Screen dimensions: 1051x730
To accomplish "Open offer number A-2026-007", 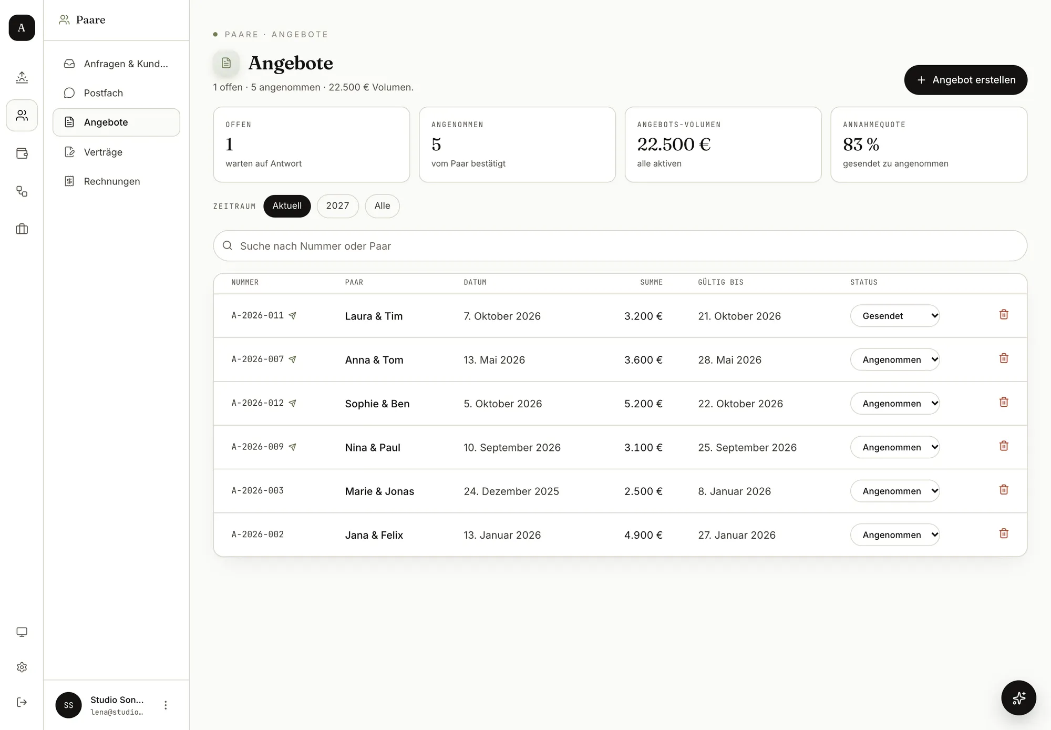I will tap(257, 359).
